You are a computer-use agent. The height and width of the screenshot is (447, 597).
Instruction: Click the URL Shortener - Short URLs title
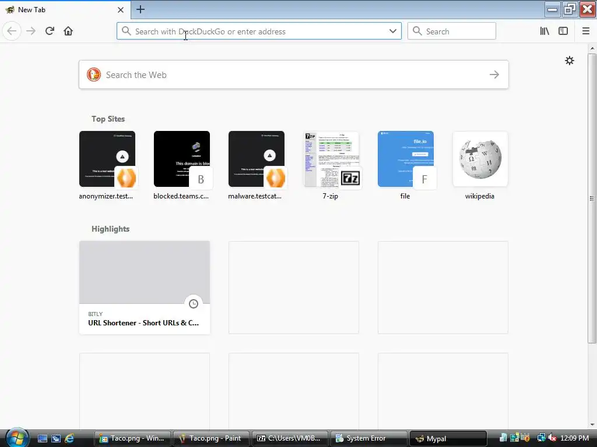[x=143, y=322]
